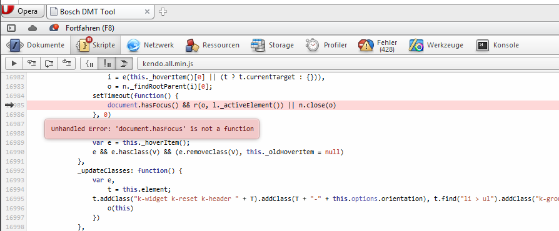Switch to the Netzwerk panel
This screenshot has width=559, height=231.
pos(151,45)
